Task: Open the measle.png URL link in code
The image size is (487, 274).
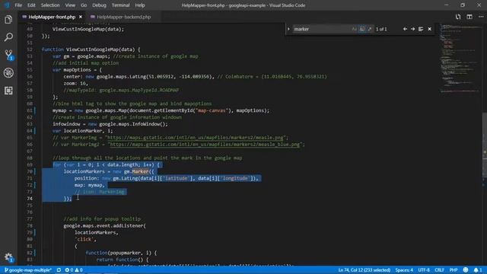Action: (x=196, y=138)
